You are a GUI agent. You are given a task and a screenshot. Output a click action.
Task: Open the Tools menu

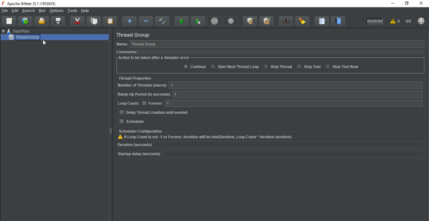72,11
